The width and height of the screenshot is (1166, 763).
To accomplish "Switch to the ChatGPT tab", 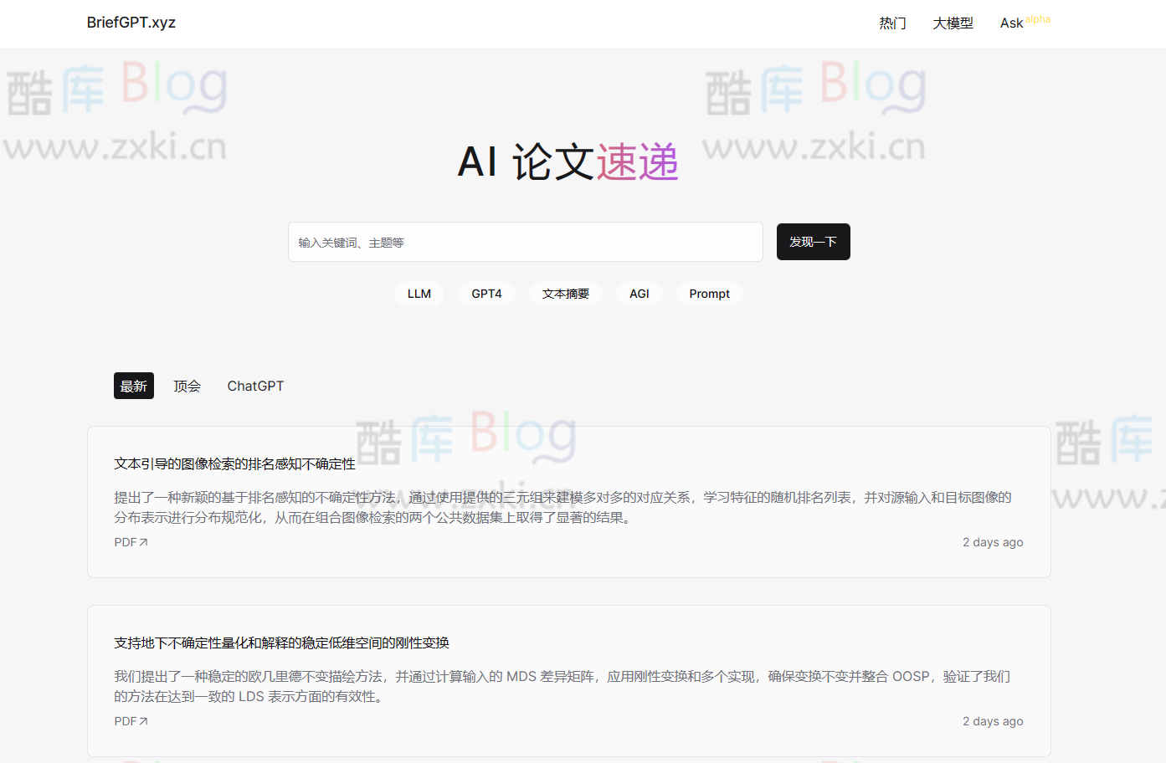I will [x=255, y=386].
